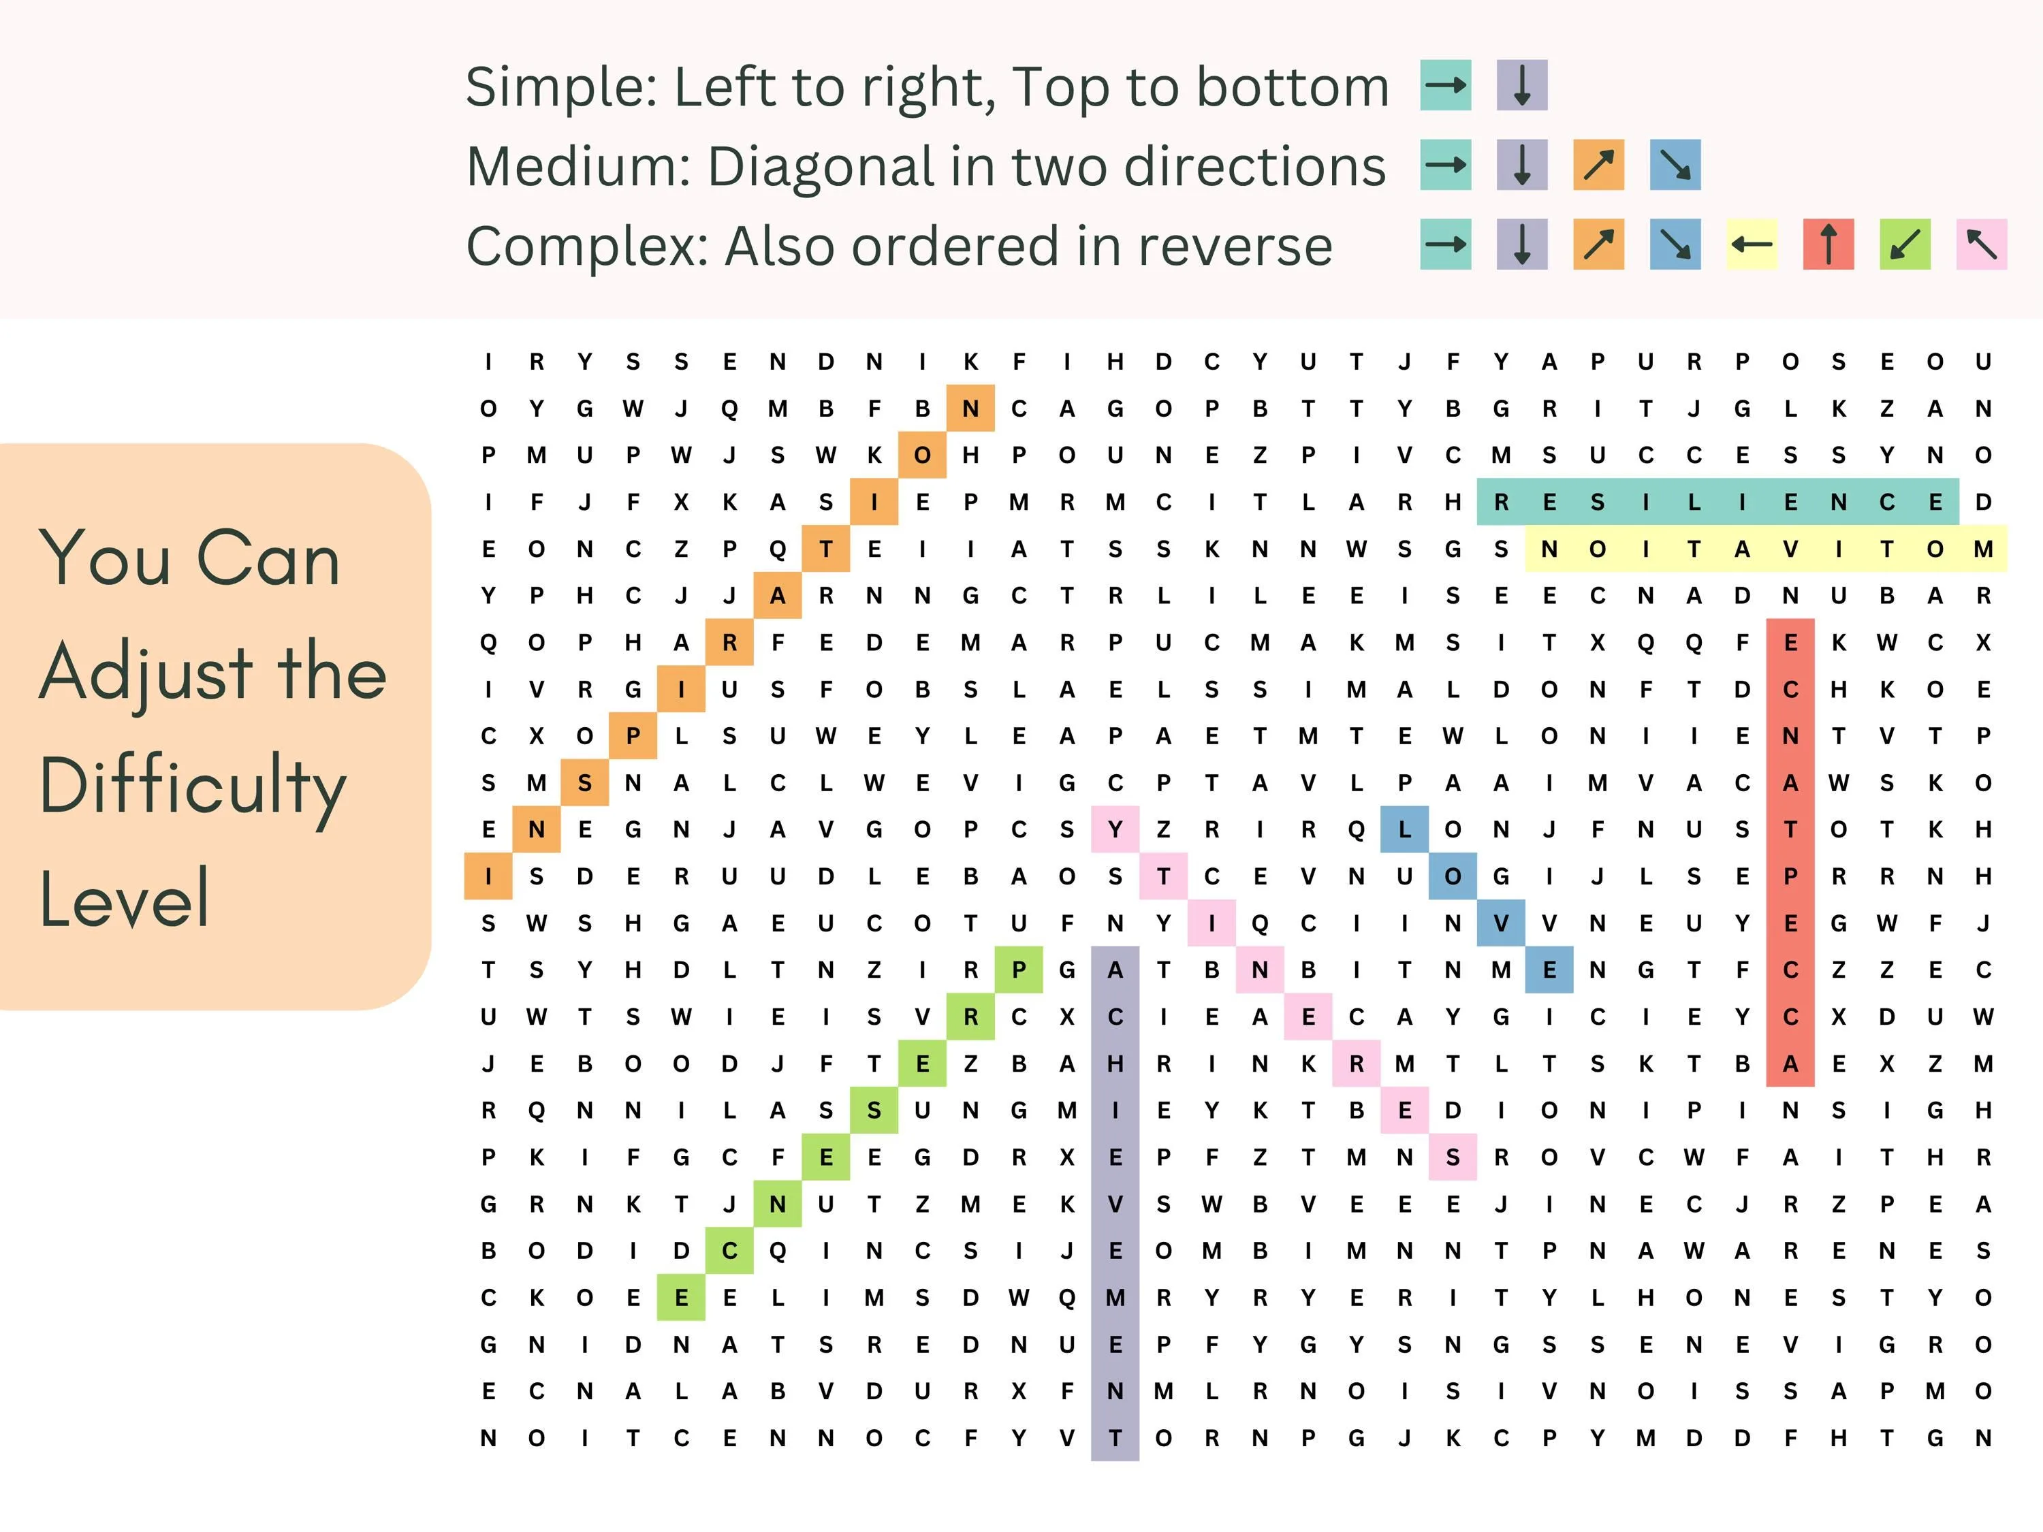Click the down arrow in the Simple row

[1522, 86]
